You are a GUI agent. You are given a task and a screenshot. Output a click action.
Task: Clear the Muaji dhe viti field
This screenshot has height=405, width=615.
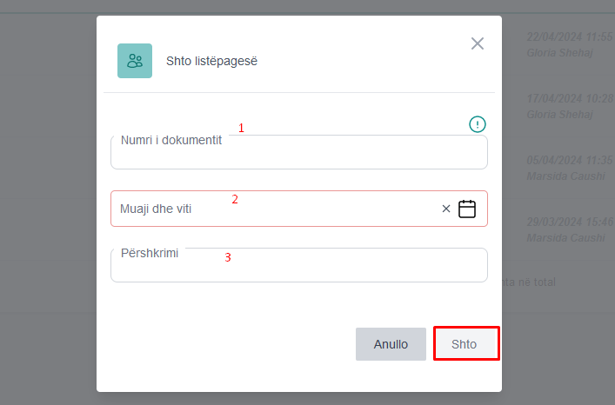pyautogui.click(x=446, y=209)
